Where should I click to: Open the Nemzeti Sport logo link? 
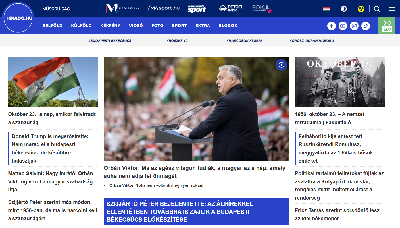pyautogui.click(x=197, y=9)
